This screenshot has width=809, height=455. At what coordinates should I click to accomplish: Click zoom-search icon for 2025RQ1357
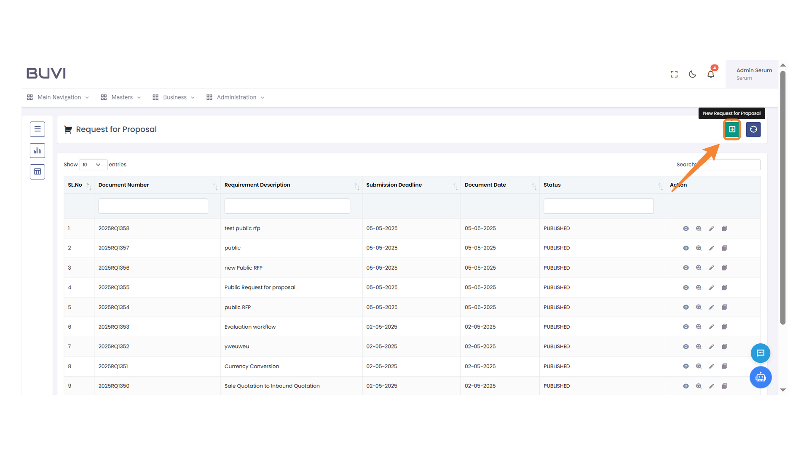click(x=699, y=248)
